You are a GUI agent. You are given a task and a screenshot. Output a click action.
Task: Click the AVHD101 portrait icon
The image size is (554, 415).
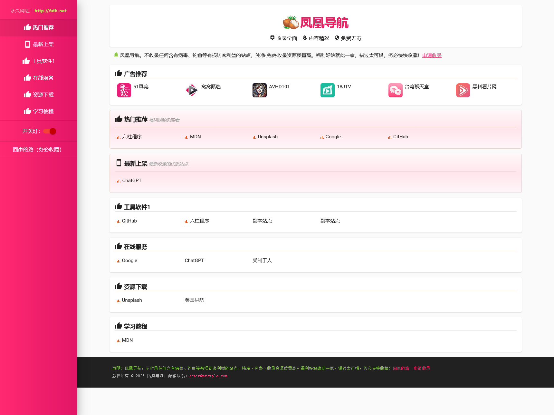pyautogui.click(x=259, y=90)
